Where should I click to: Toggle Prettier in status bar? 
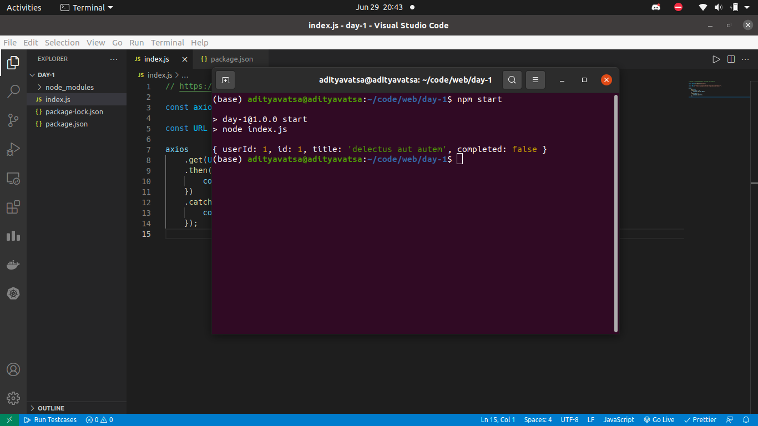(x=700, y=420)
